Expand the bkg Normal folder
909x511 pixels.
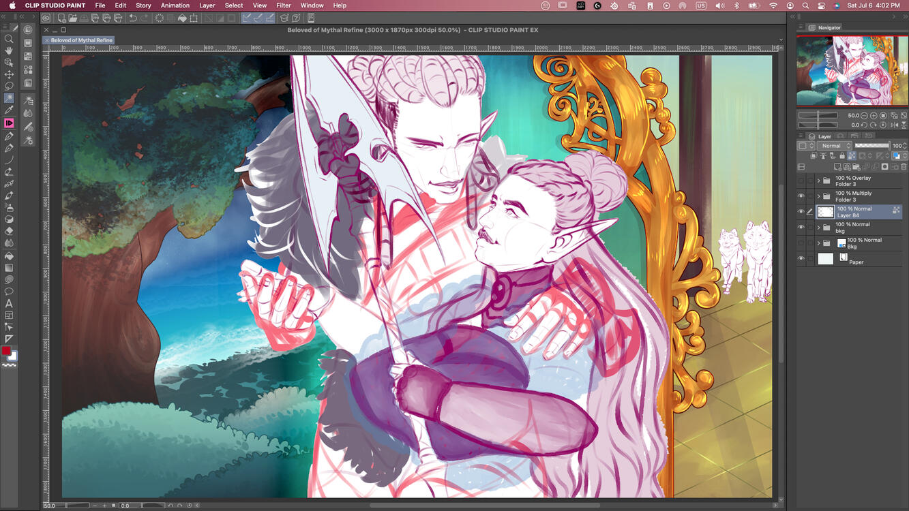818,228
